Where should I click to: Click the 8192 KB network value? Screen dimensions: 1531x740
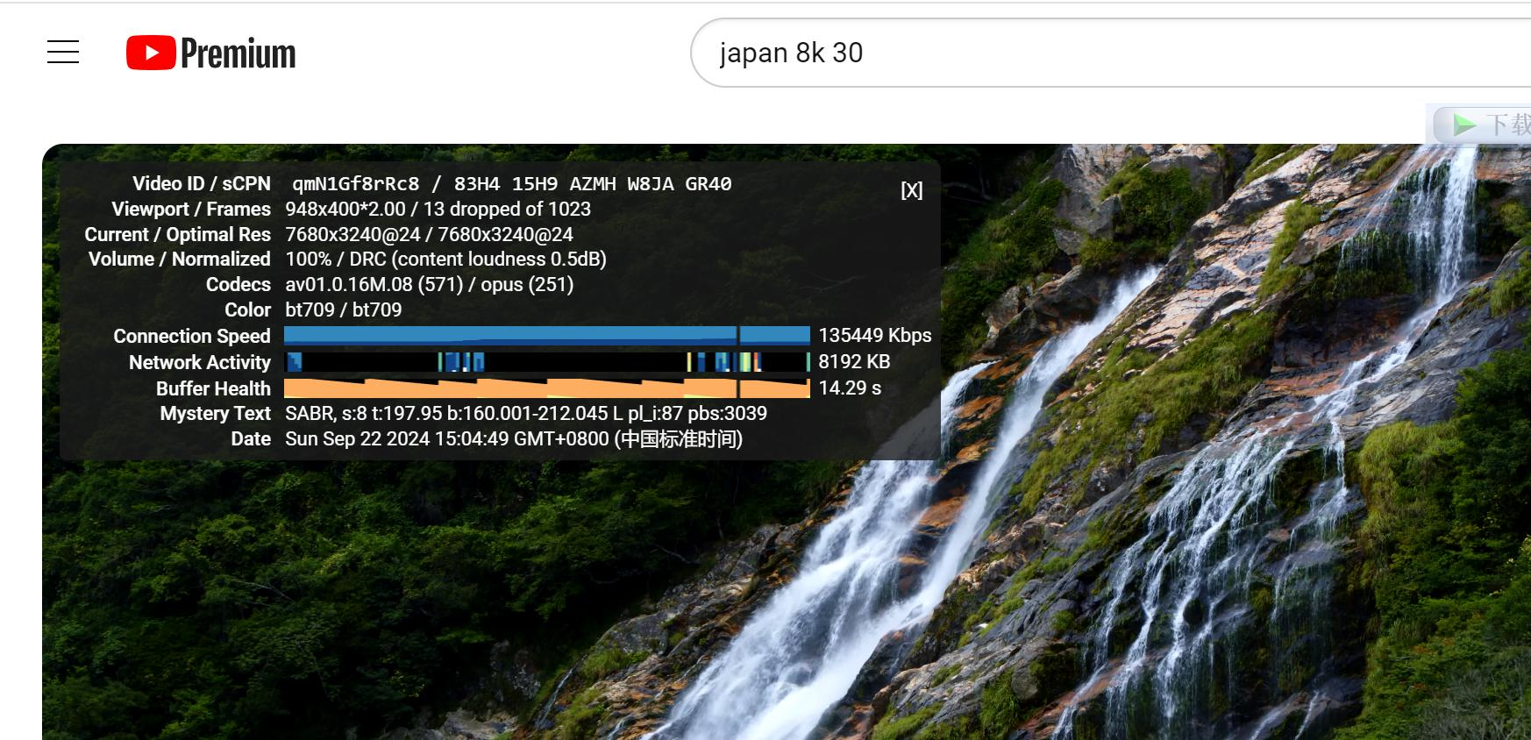tap(854, 362)
